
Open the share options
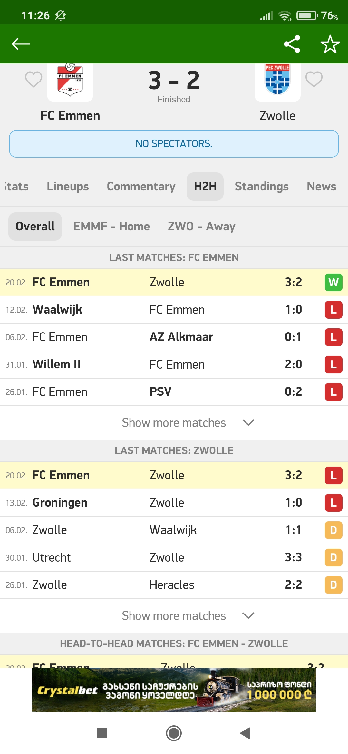pos(292,44)
